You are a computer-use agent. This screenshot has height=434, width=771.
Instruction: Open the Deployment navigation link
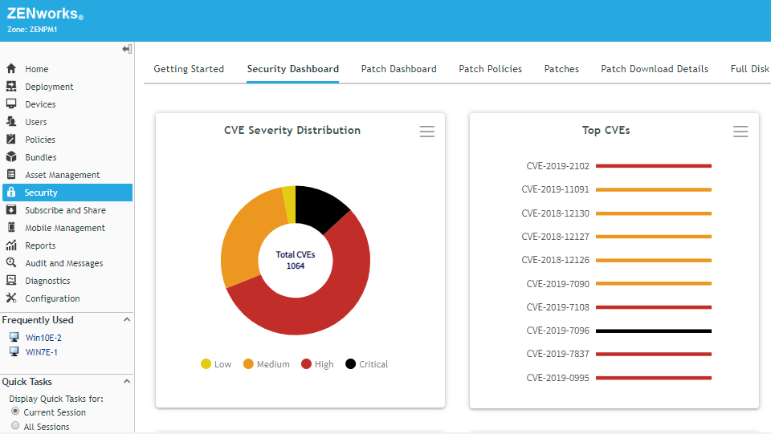[49, 87]
